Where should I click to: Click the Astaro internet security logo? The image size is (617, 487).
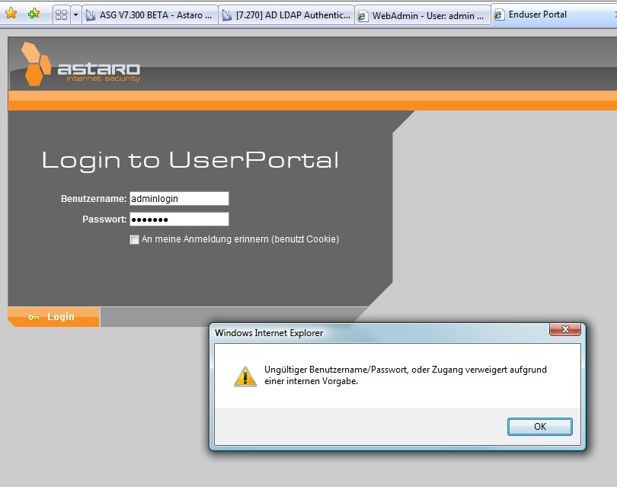(81, 64)
